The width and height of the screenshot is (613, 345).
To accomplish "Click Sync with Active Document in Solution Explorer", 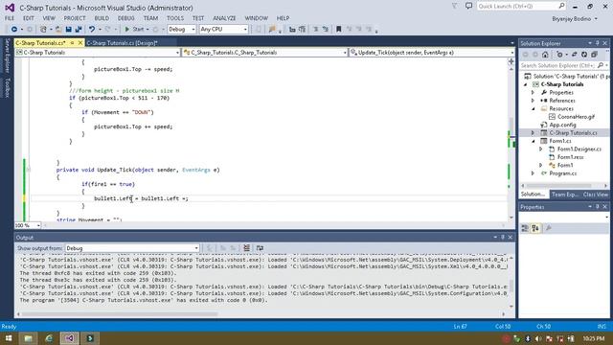I will (x=575, y=55).
